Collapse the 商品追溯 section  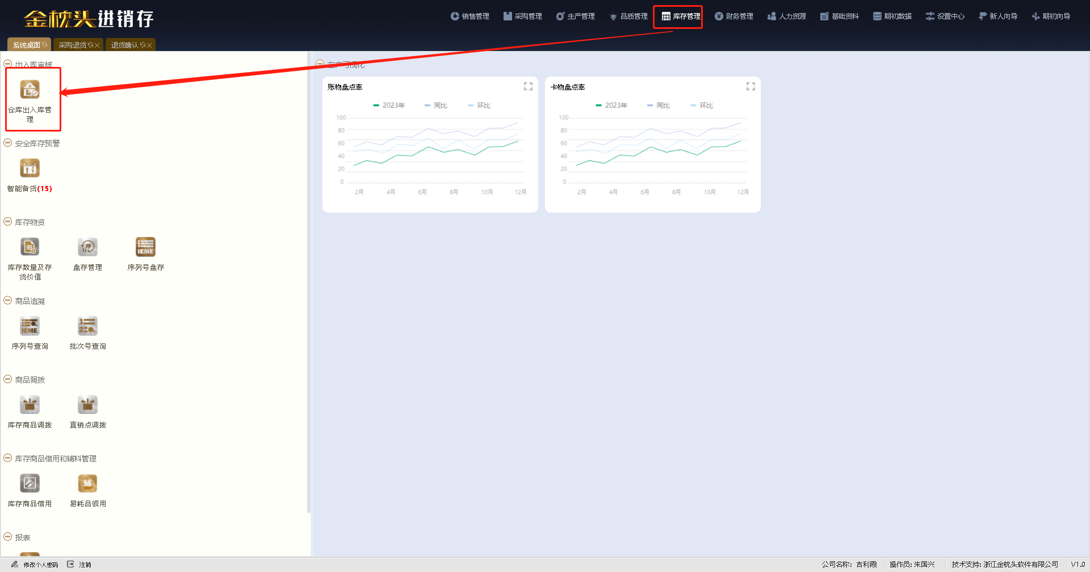(8, 300)
